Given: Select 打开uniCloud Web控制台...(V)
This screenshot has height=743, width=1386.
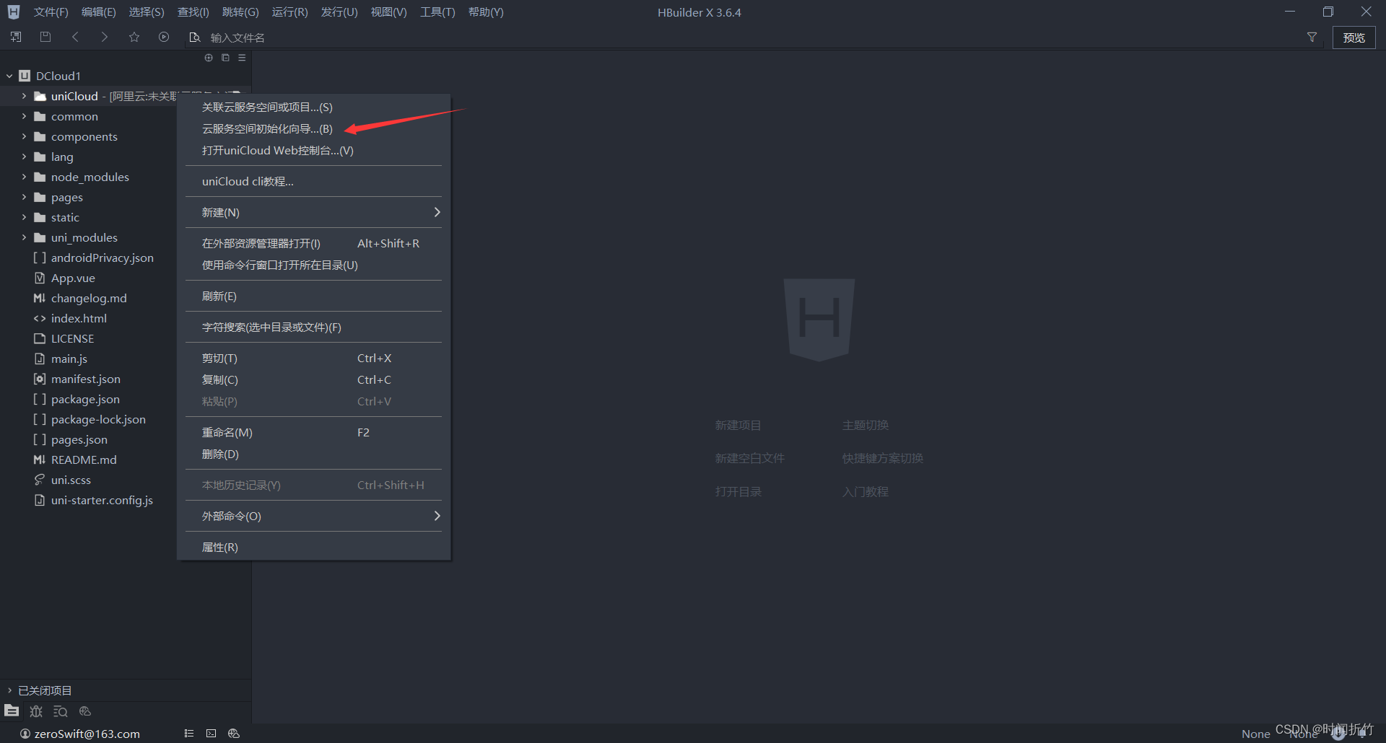Looking at the screenshot, I should tap(313, 150).
